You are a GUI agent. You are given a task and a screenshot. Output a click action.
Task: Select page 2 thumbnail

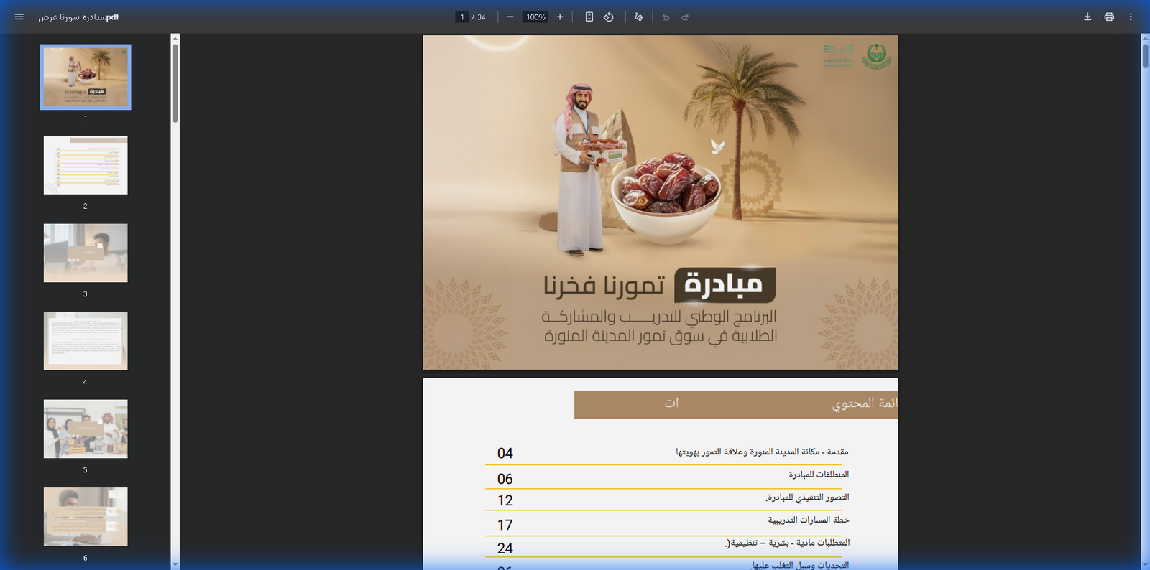(x=86, y=165)
